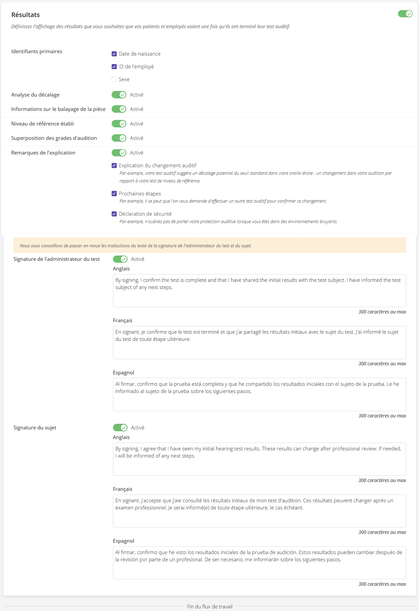Uncheck the Date de naissance checkbox

coord(114,54)
